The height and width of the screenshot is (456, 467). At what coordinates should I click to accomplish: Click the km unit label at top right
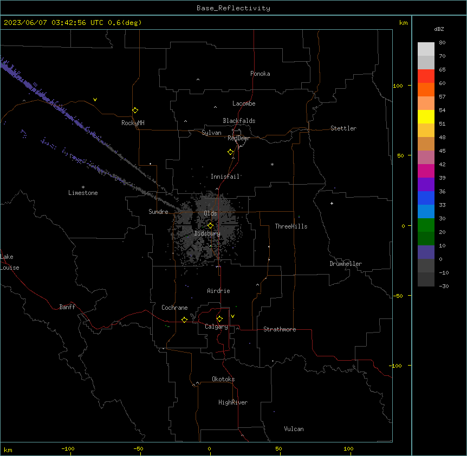(x=403, y=23)
